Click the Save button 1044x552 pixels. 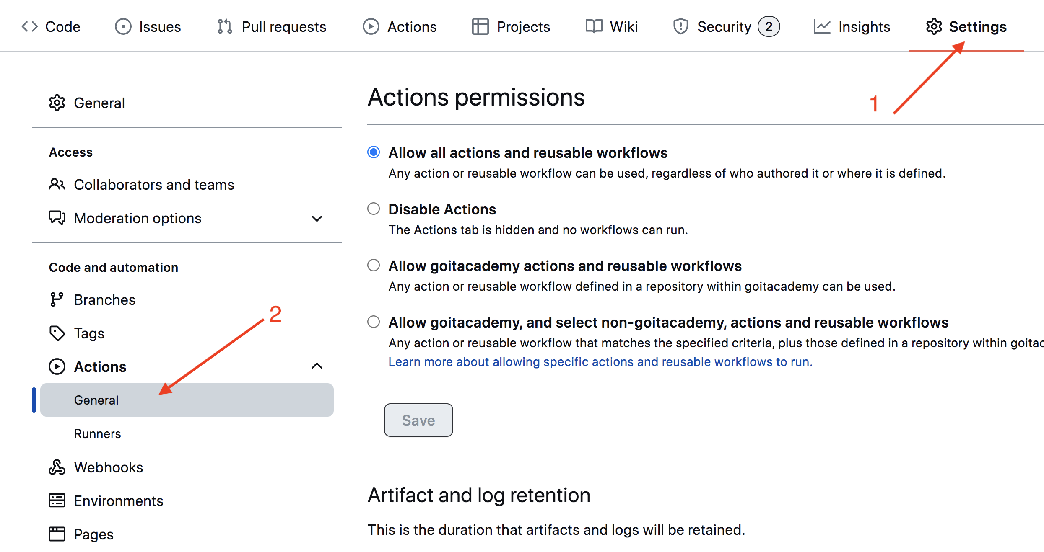click(x=418, y=420)
